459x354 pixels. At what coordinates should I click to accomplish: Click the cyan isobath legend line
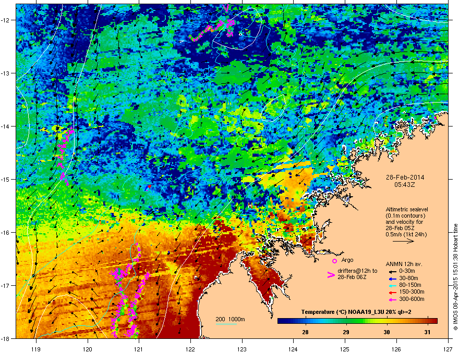tap(226, 324)
